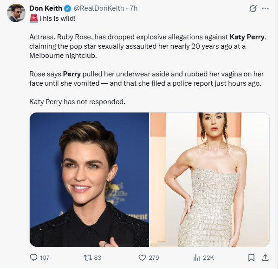The image size is (280, 269).
Task: Click the 83 repost count
Action: pyautogui.click(x=98, y=257)
